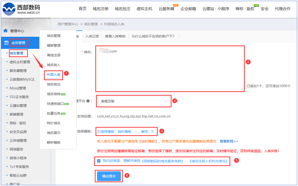Open SSL证书服务 in the sidebar
The height and width of the screenshot is (186, 298).
(19, 97)
